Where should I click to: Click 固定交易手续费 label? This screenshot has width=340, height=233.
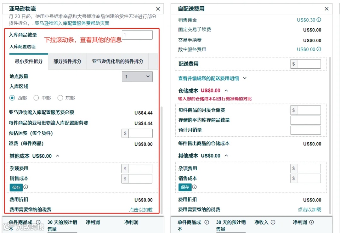pyautogui.click(x=195, y=30)
